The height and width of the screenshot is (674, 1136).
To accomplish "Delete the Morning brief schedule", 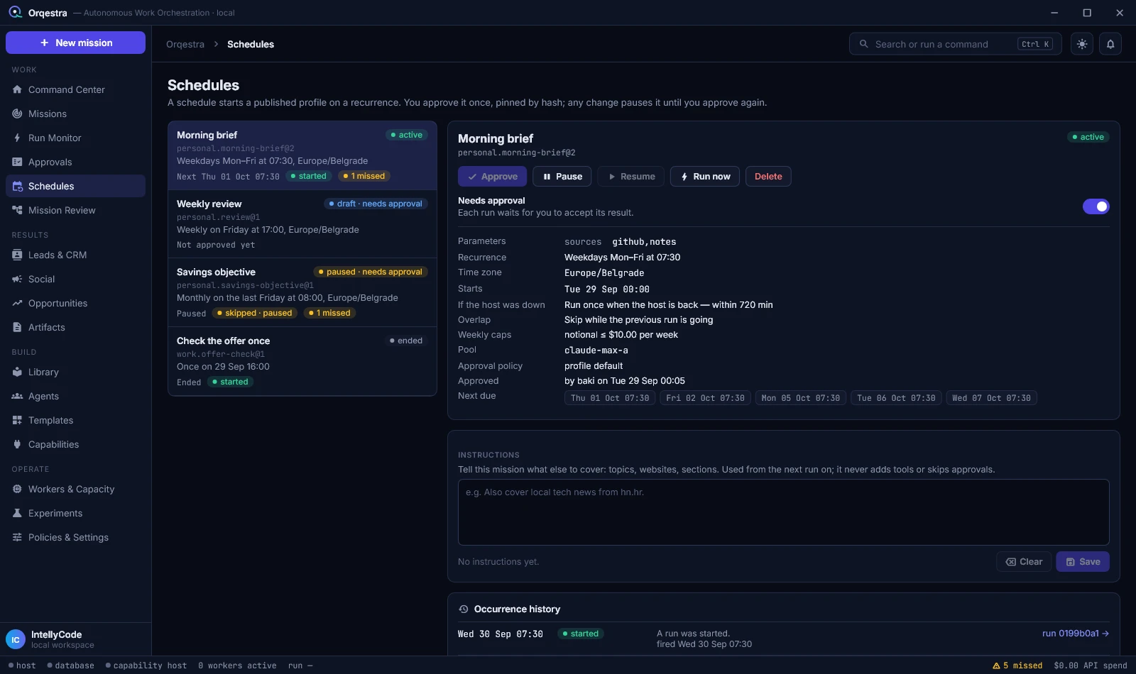I will 768,177.
